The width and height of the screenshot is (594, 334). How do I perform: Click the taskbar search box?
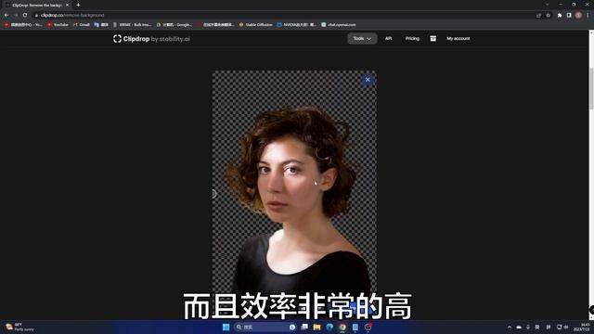pyautogui.click(x=265, y=327)
